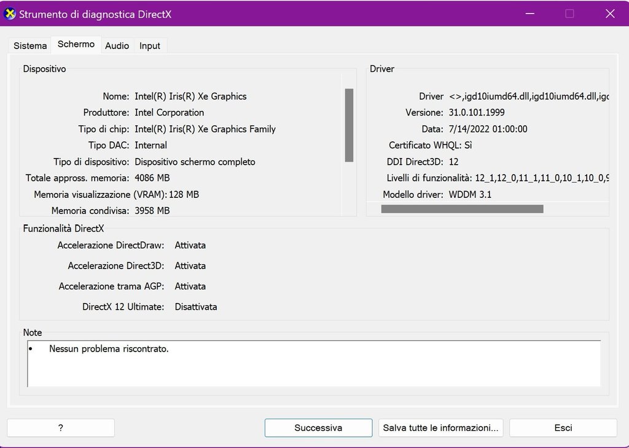Click the Modello driver: label
The width and height of the screenshot is (629, 448).
pos(413,194)
